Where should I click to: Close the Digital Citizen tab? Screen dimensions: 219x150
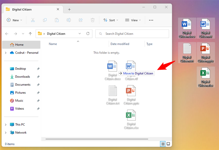(58, 9)
